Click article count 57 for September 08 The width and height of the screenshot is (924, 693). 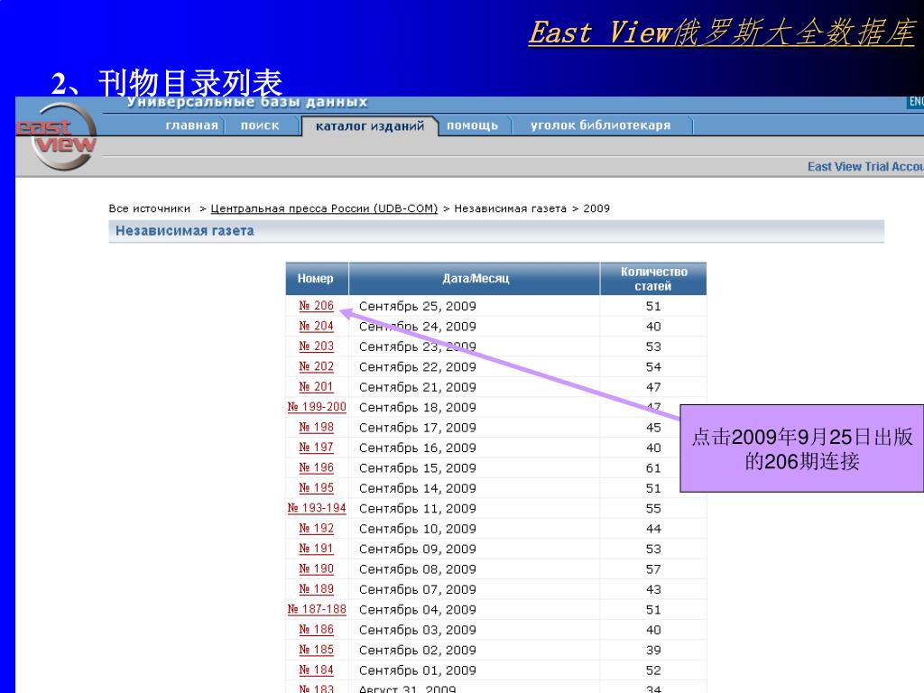653,569
